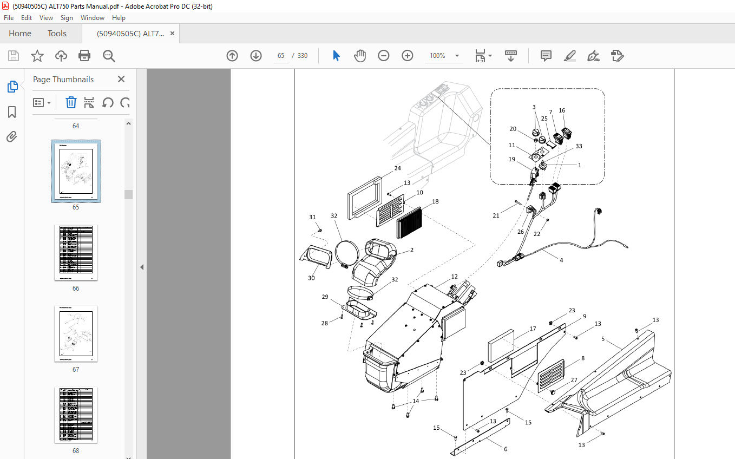
Task: Click the page label 64 in the thumbnails
Action: (x=76, y=126)
